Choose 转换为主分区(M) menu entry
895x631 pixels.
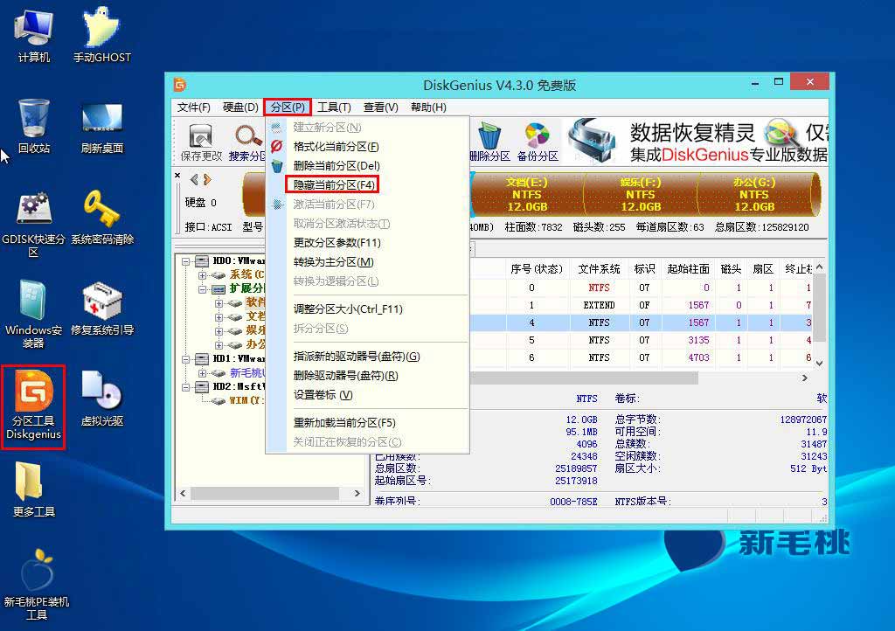(368, 262)
